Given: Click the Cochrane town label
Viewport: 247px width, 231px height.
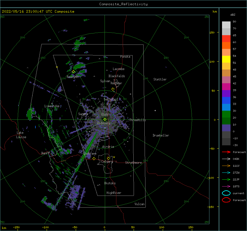Looking at the screenshot, I should (x=90, y=154).
